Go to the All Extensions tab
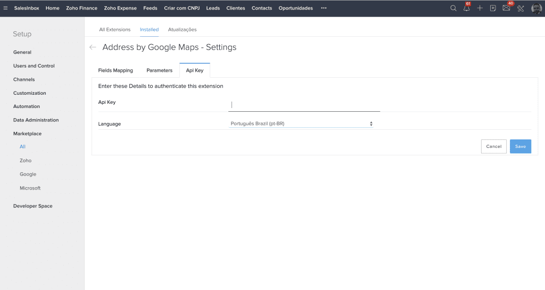 coord(115,29)
